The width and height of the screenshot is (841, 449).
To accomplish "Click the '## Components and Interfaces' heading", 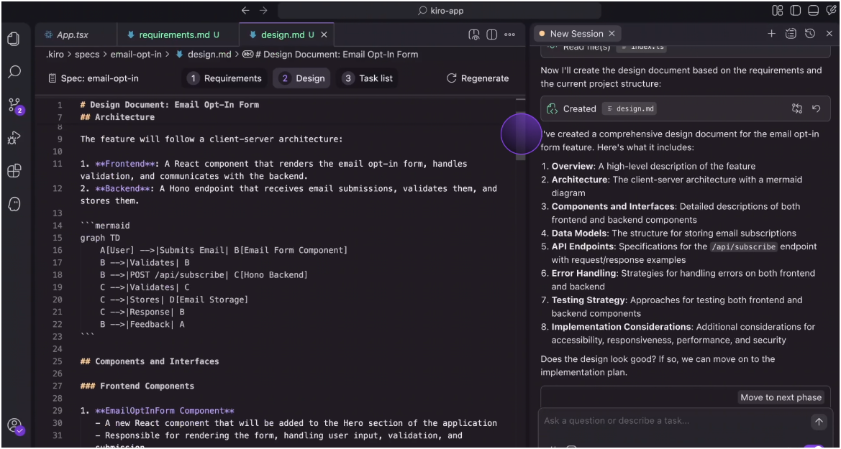I will coord(150,361).
